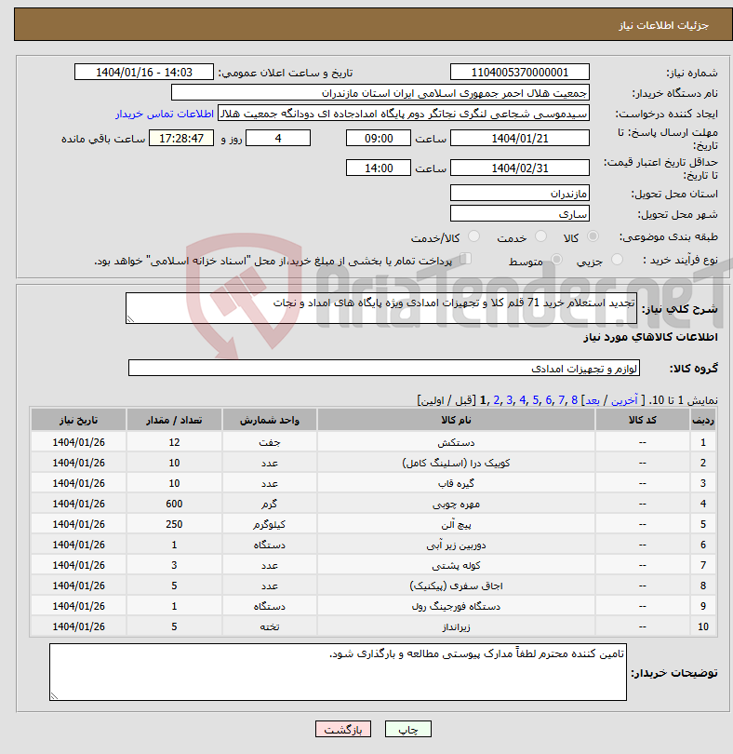Click the چاپ print button
Viewport: 733px width, 754px height.
(408, 729)
